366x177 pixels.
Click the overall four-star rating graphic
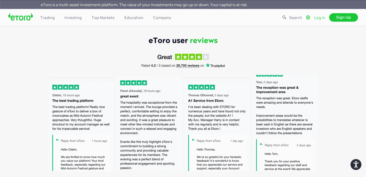[x=192, y=57]
